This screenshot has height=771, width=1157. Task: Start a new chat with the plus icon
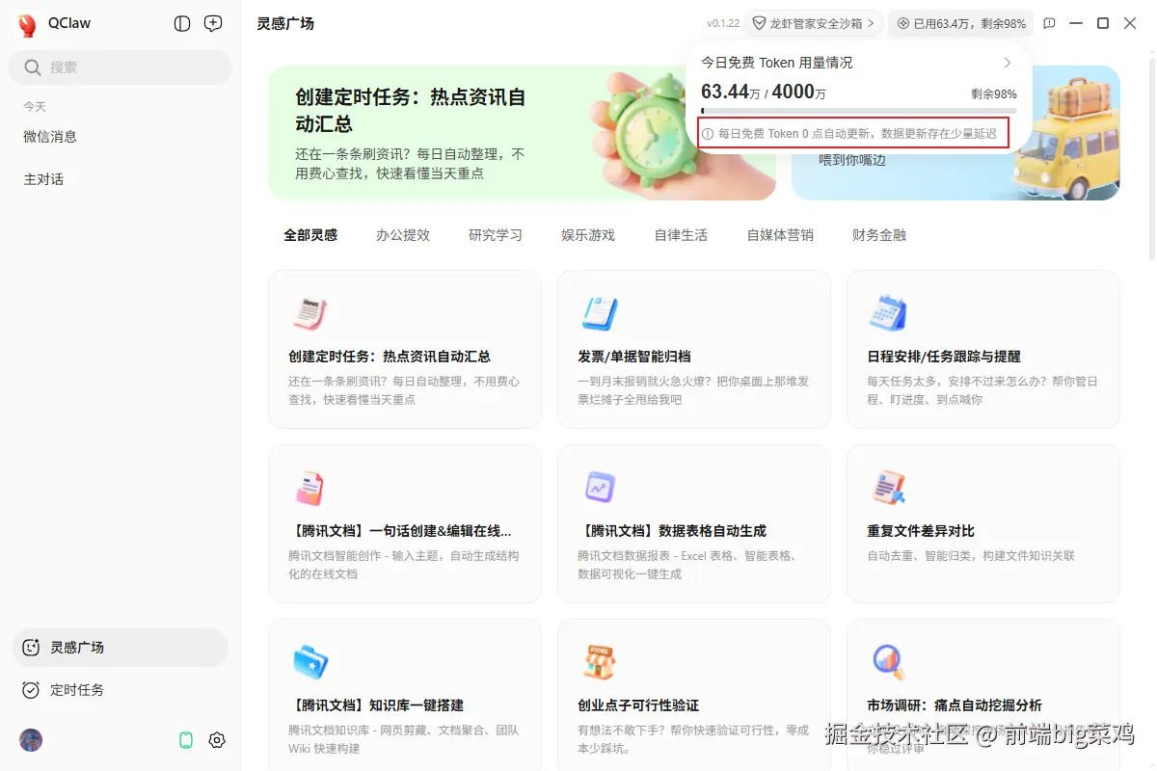[212, 23]
